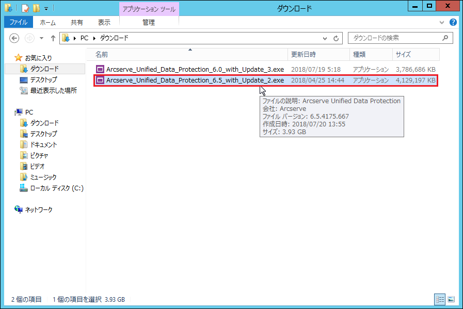
Task: Click the 最近表示した場所 icon
Action: click(x=24, y=91)
